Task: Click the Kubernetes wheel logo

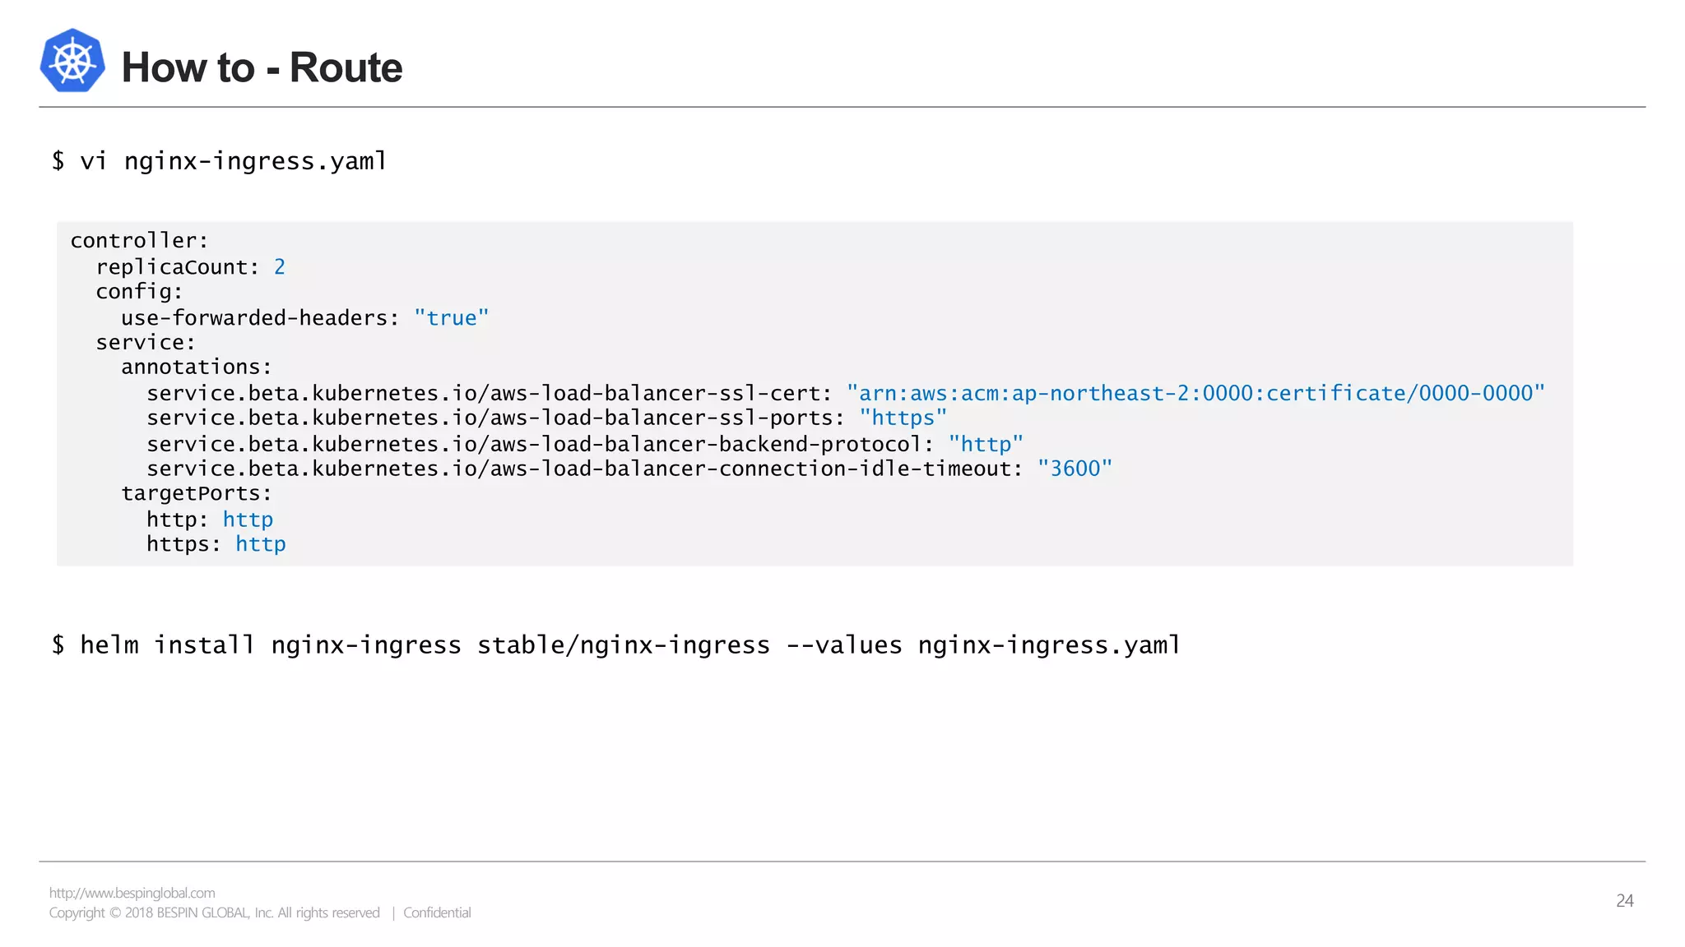Action: click(72, 60)
